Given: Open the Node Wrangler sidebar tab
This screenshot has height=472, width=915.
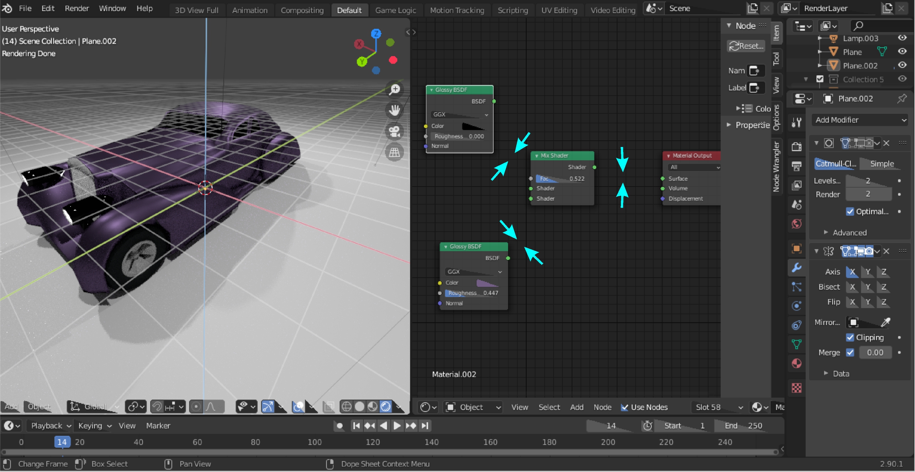Looking at the screenshot, I should click(x=776, y=166).
